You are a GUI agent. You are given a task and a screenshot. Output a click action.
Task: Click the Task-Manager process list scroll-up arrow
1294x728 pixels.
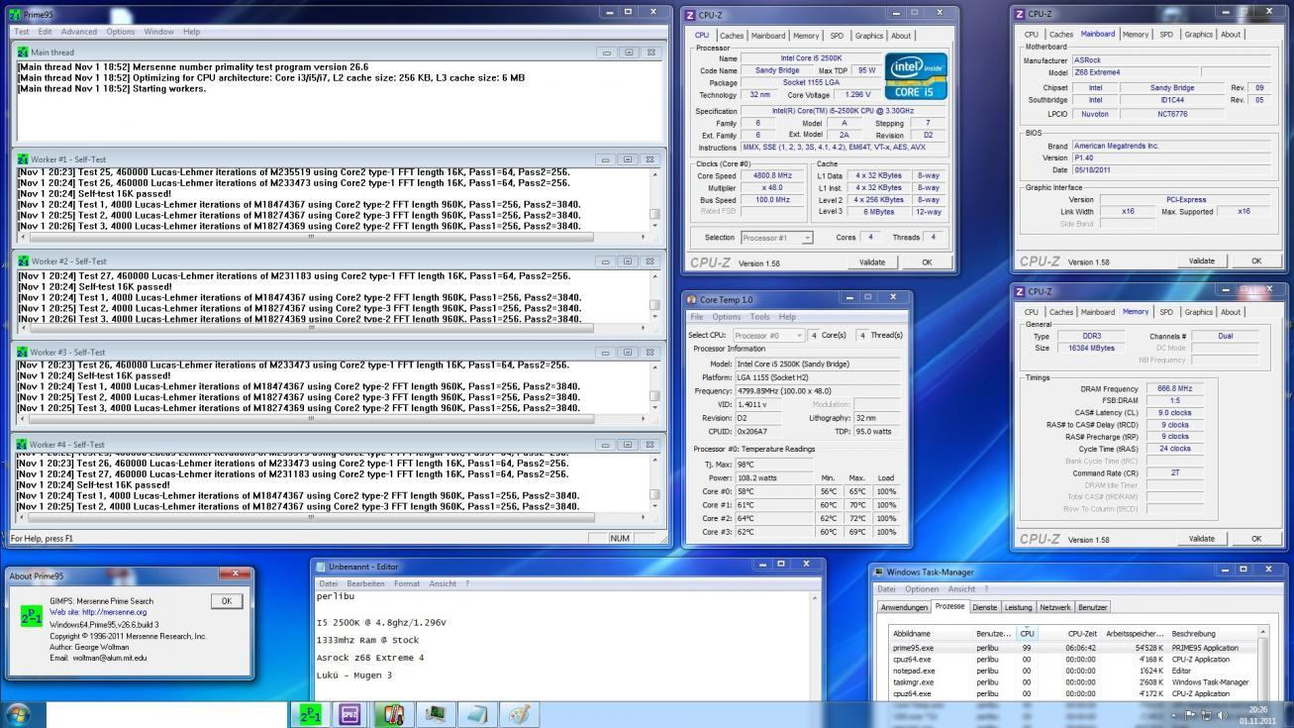pyautogui.click(x=1262, y=632)
